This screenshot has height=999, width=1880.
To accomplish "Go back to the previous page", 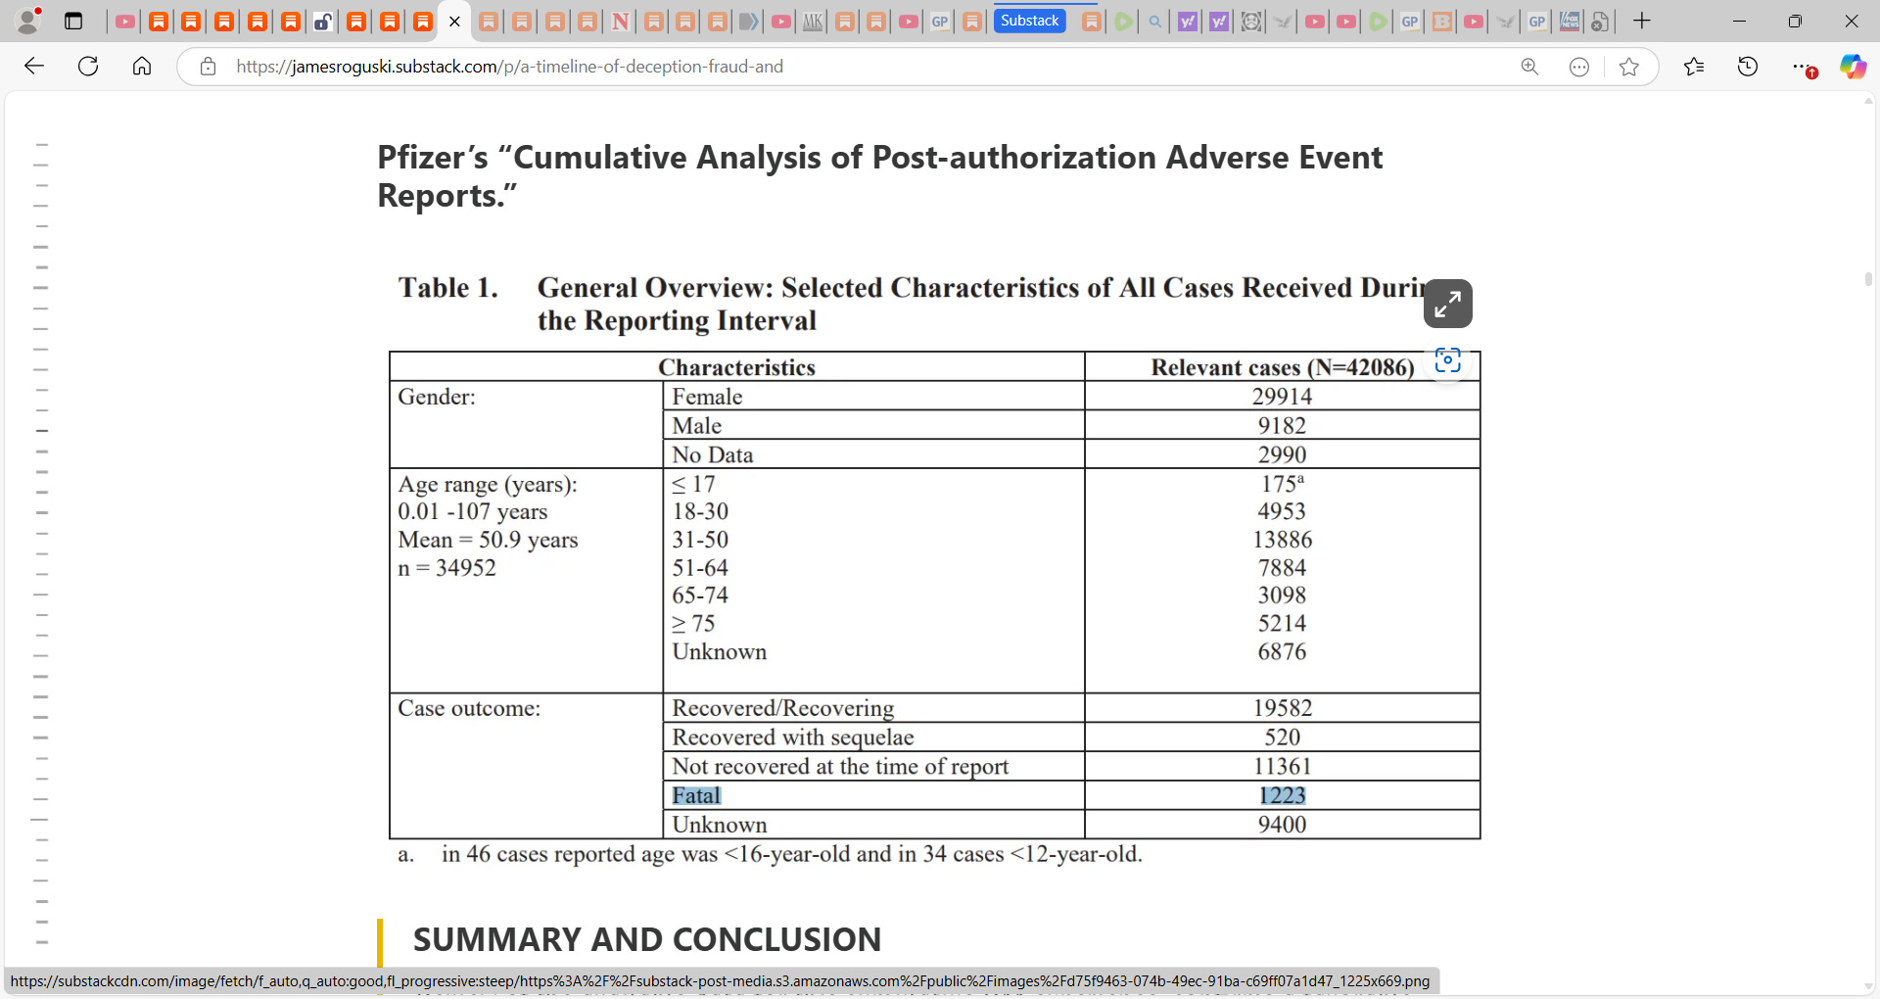I will [34, 67].
